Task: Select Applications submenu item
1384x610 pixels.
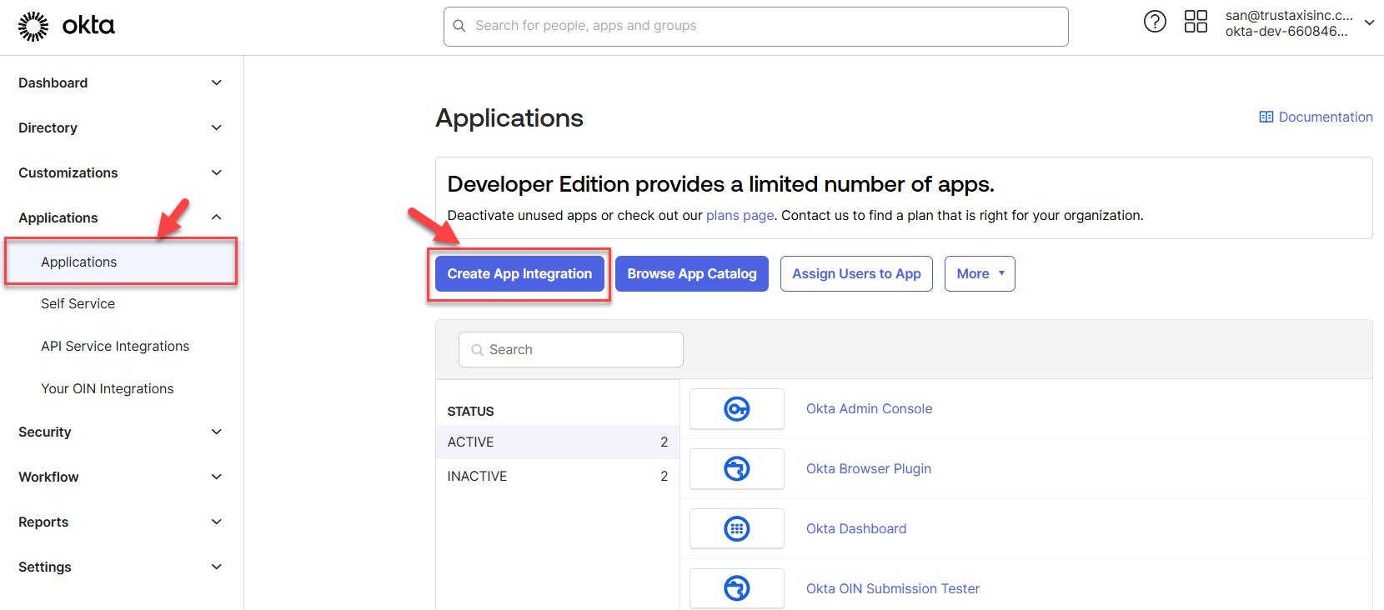Action: [x=122, y=262]
